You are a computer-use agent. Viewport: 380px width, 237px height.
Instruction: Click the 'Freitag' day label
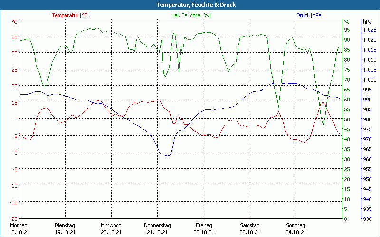click(204, 226)
